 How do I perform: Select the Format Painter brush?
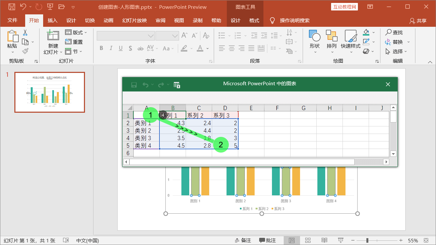click(x=25, y=51)
